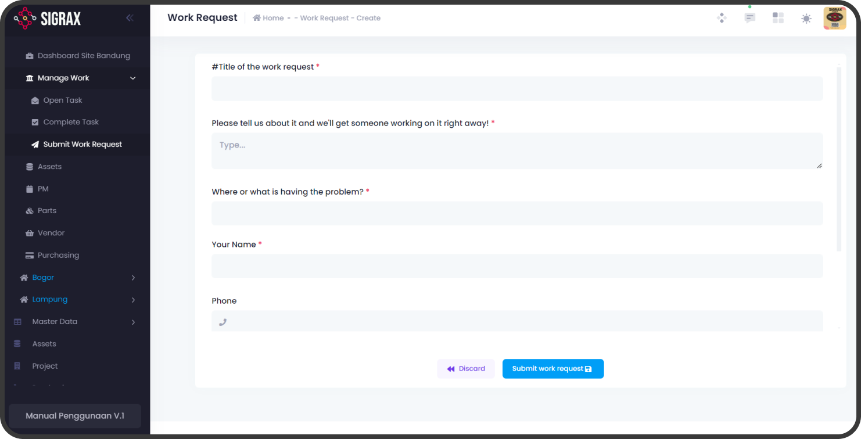Go to Complete Task page

tap(71, 122)
